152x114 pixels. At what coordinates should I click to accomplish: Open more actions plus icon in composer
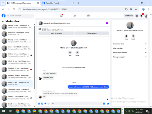point(39,103)
